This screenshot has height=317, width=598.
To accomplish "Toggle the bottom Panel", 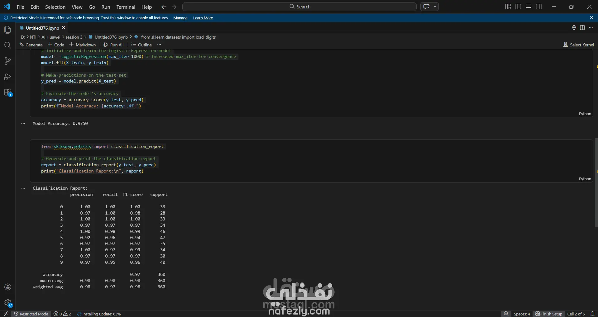I will pyautogui.click(x=529, y=7).
